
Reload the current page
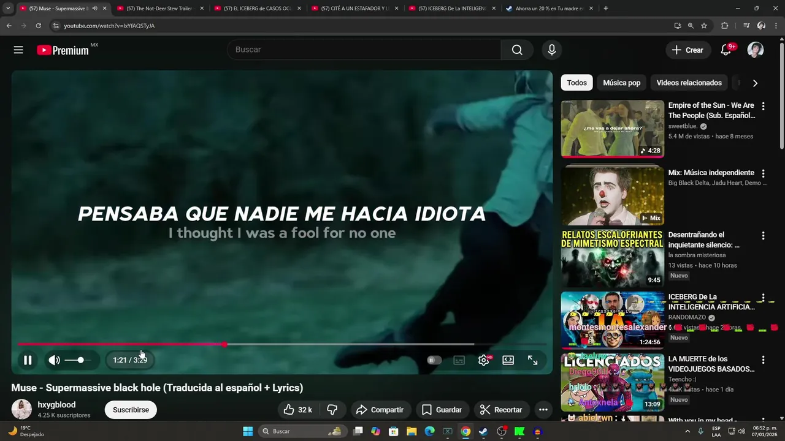(x=38, y=26)
